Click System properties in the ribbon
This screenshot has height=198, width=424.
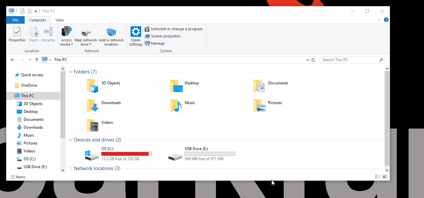[x=165, y=36]
